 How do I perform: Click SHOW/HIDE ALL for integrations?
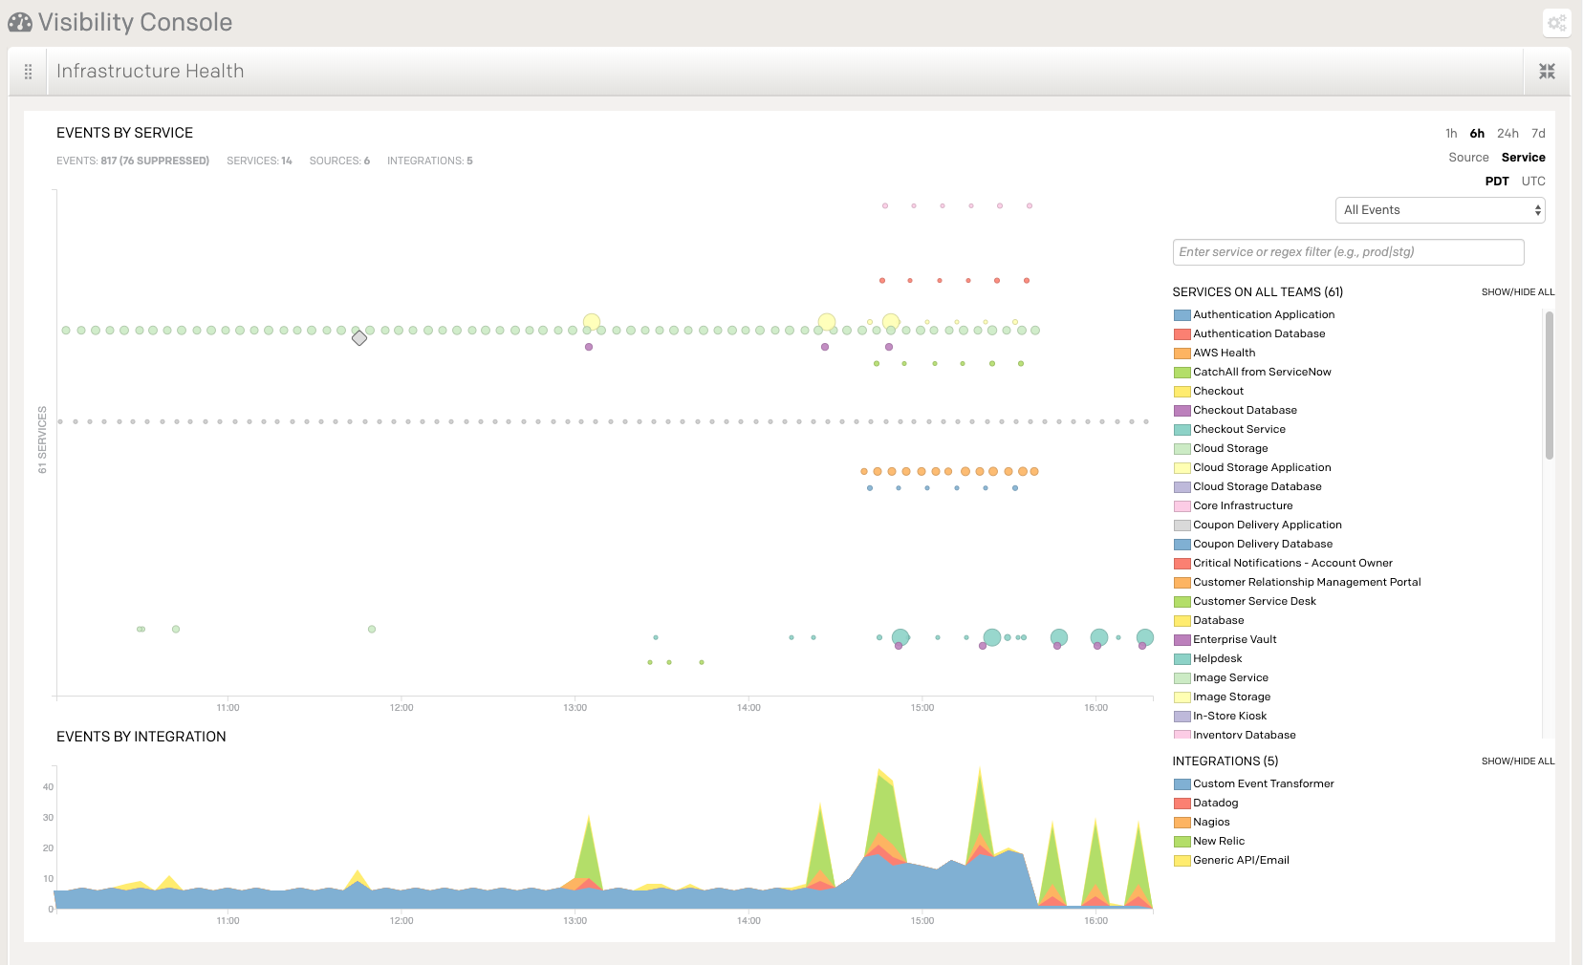click(1518, 761)
